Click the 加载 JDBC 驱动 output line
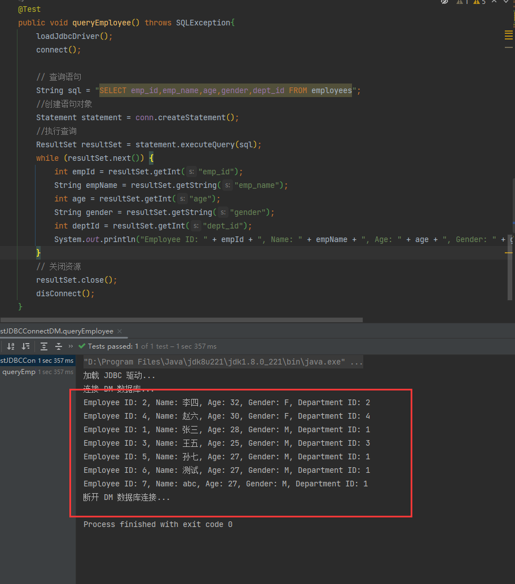Viewport: 515px width, 584px height. point(119,375)
